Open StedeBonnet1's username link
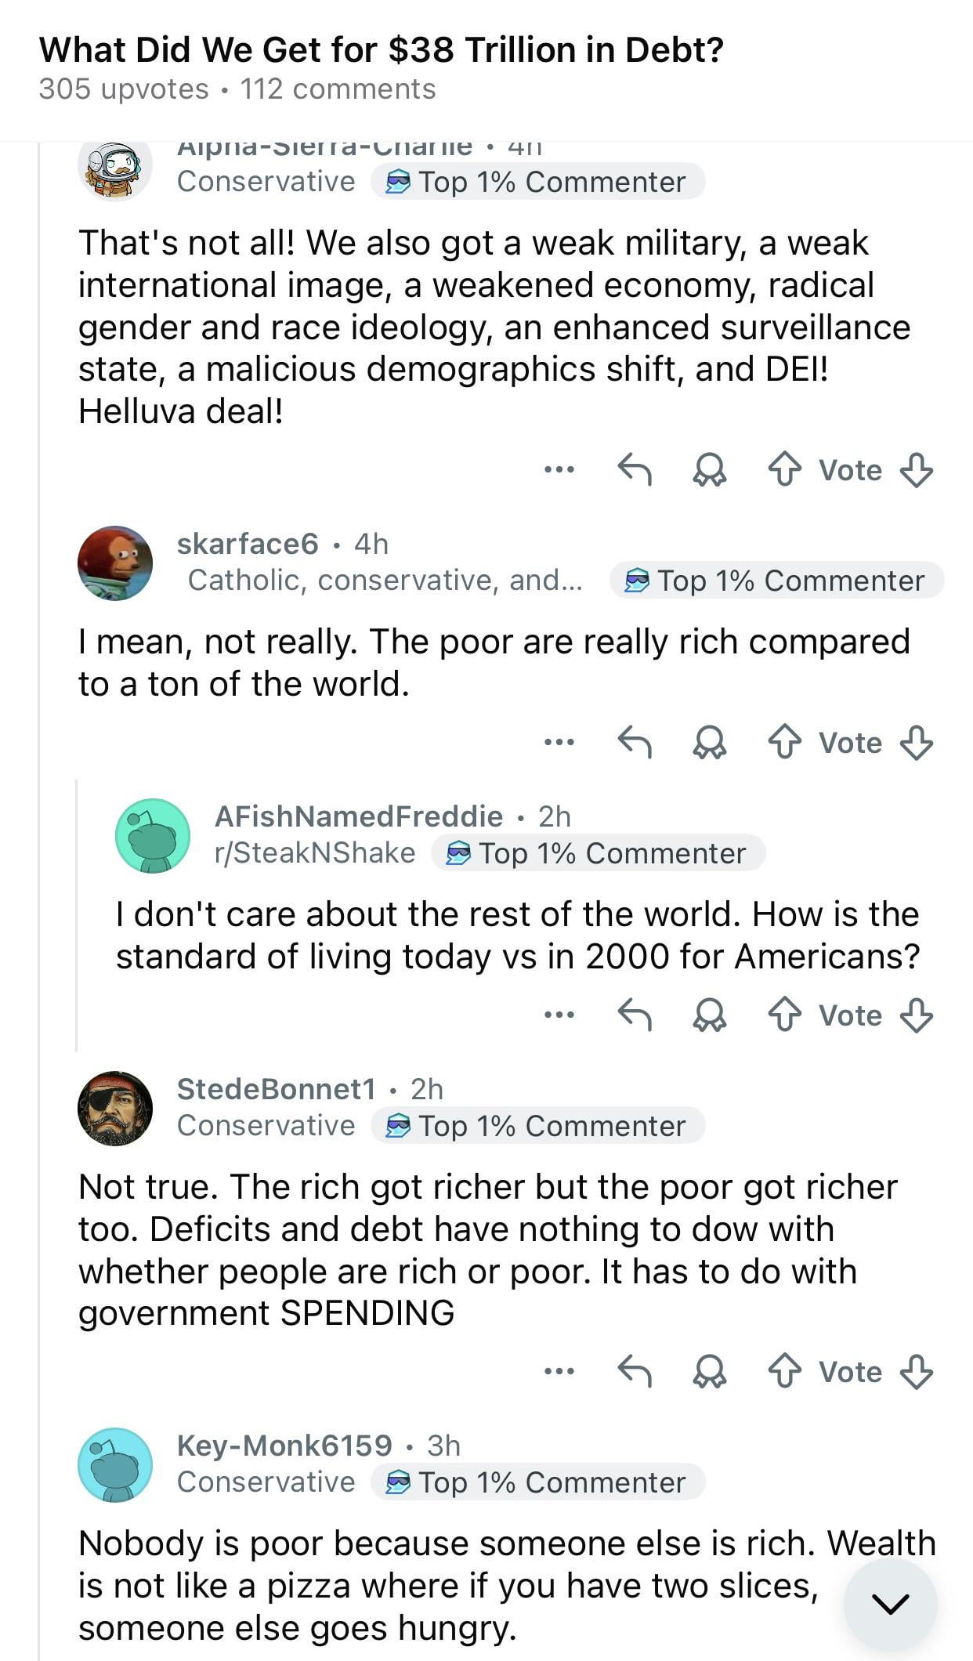Image resolution: width=973 pixels, height=1661 pixels. (276, 1088)
